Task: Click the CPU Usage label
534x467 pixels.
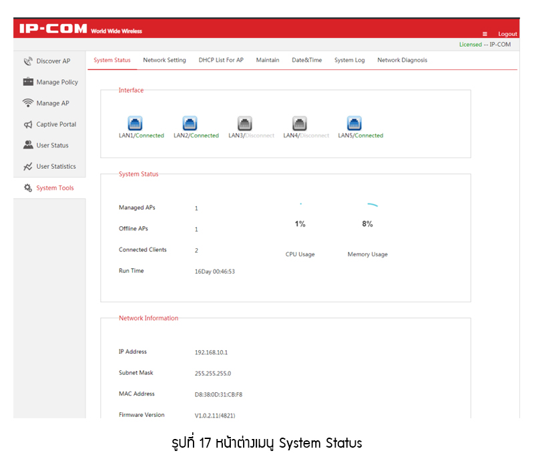Action: pyautogui.click(x=300, y=254)
